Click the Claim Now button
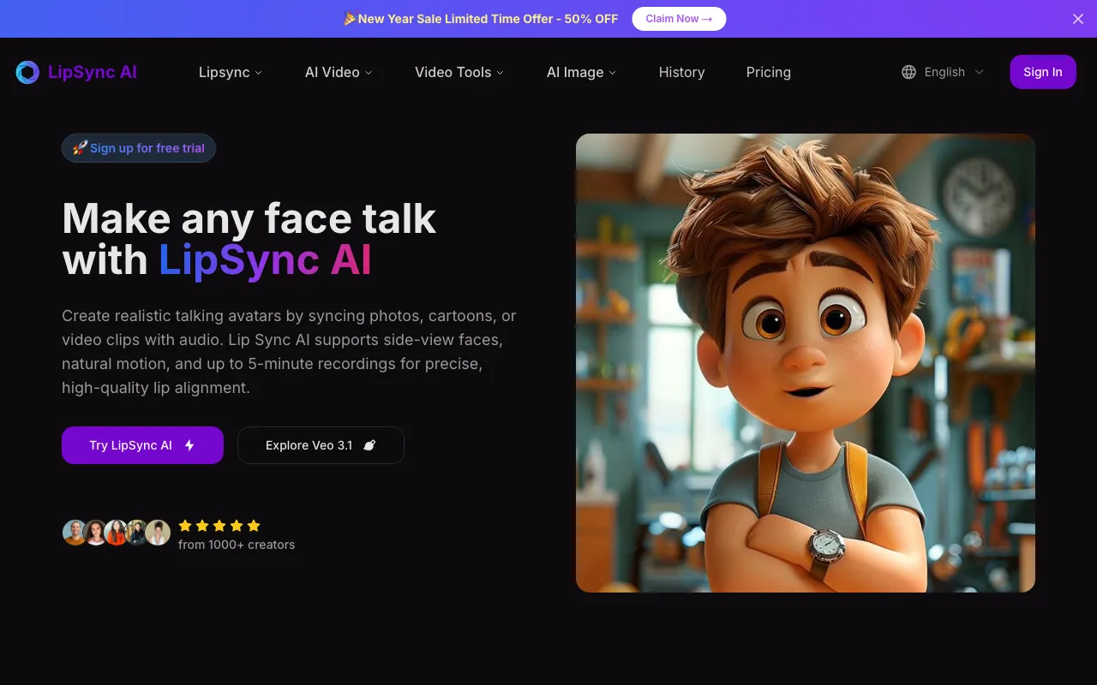 point(679,19)
